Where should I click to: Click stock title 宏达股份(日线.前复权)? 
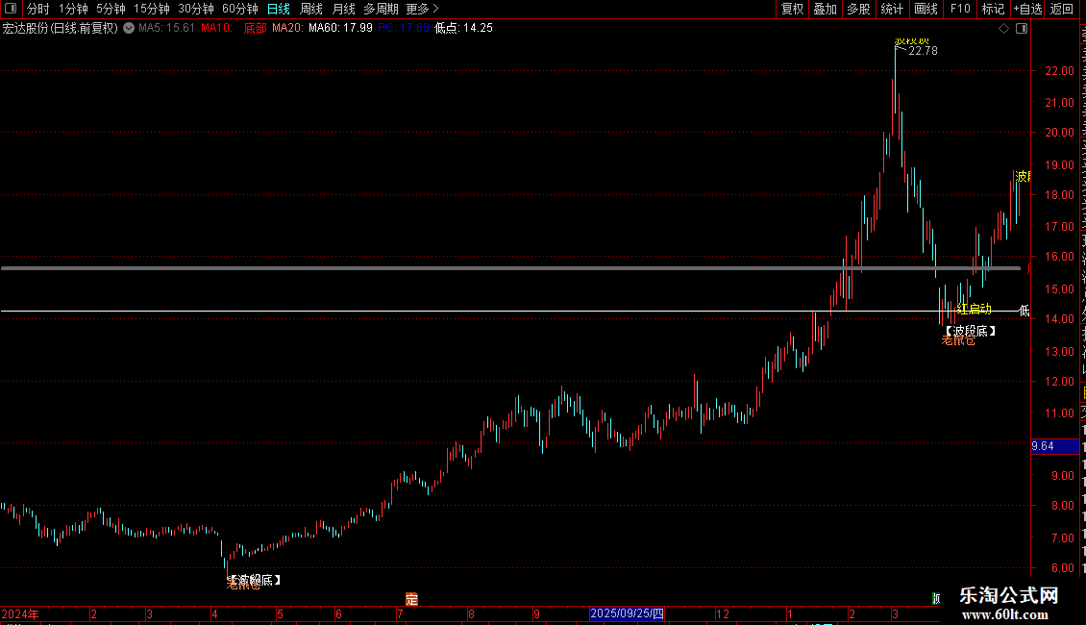[61, 29]
